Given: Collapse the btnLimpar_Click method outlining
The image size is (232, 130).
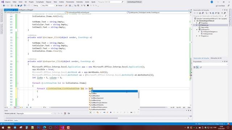Looking at the screenshot, I should (x=18, y=38).
